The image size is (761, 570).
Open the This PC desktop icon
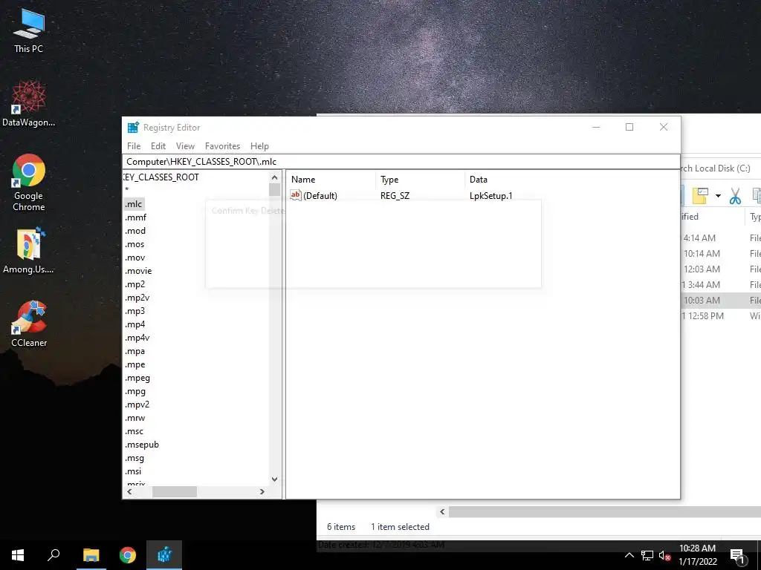point(29,30)
